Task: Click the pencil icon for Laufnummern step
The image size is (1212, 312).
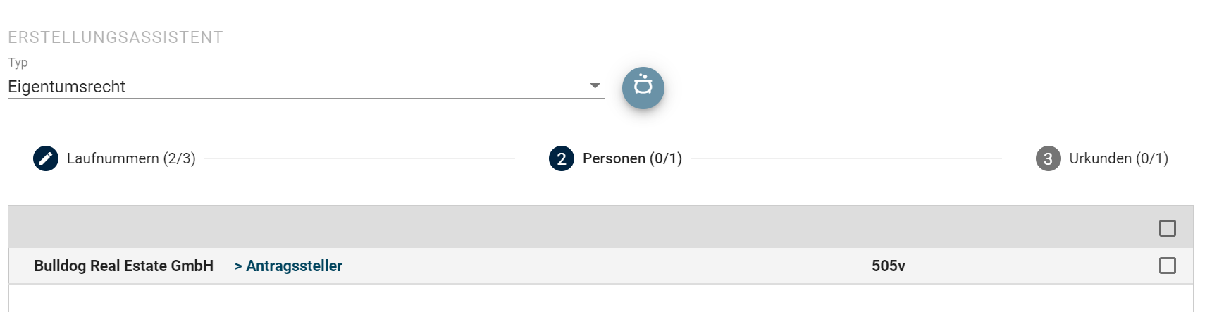Action: click(x=46, y=158)
